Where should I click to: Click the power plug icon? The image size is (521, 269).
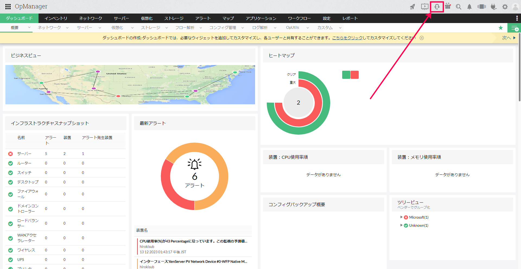tap(494, 7)
